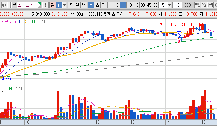Click the volume panel 120 legend label
Viewport: 217px width, 126px height.
point(19,89)
